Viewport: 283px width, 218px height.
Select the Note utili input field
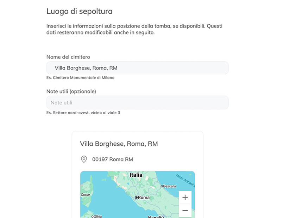click(137, 102)
